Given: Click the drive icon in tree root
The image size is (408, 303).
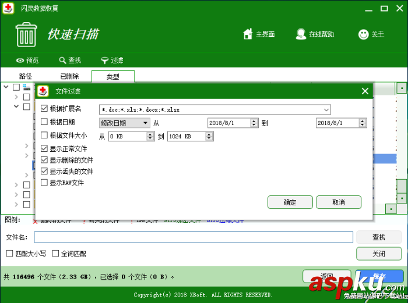Looking at the screenshot, I should pyautogui.click(x=26, y=87).
